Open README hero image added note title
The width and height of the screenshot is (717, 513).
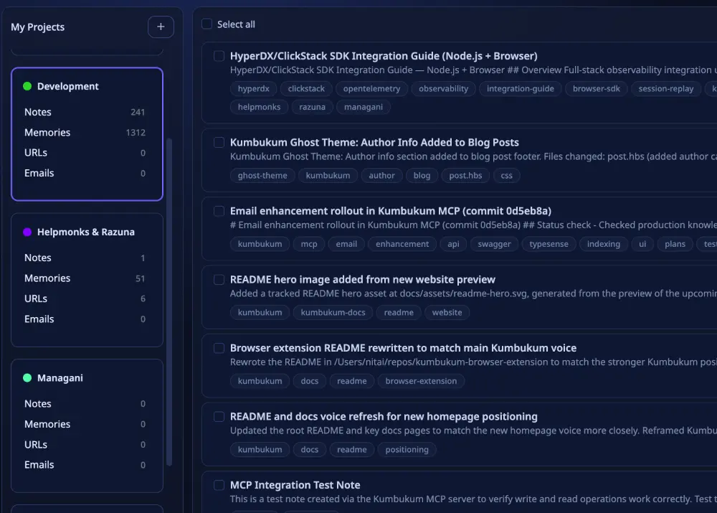click(x=363, y=280)
